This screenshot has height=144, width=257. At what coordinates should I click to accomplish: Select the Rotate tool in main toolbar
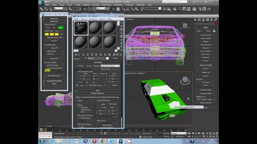[x=89, y=9]
